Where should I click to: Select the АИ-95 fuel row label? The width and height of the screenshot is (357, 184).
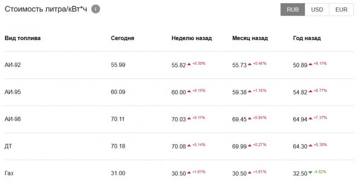[13, 92]
